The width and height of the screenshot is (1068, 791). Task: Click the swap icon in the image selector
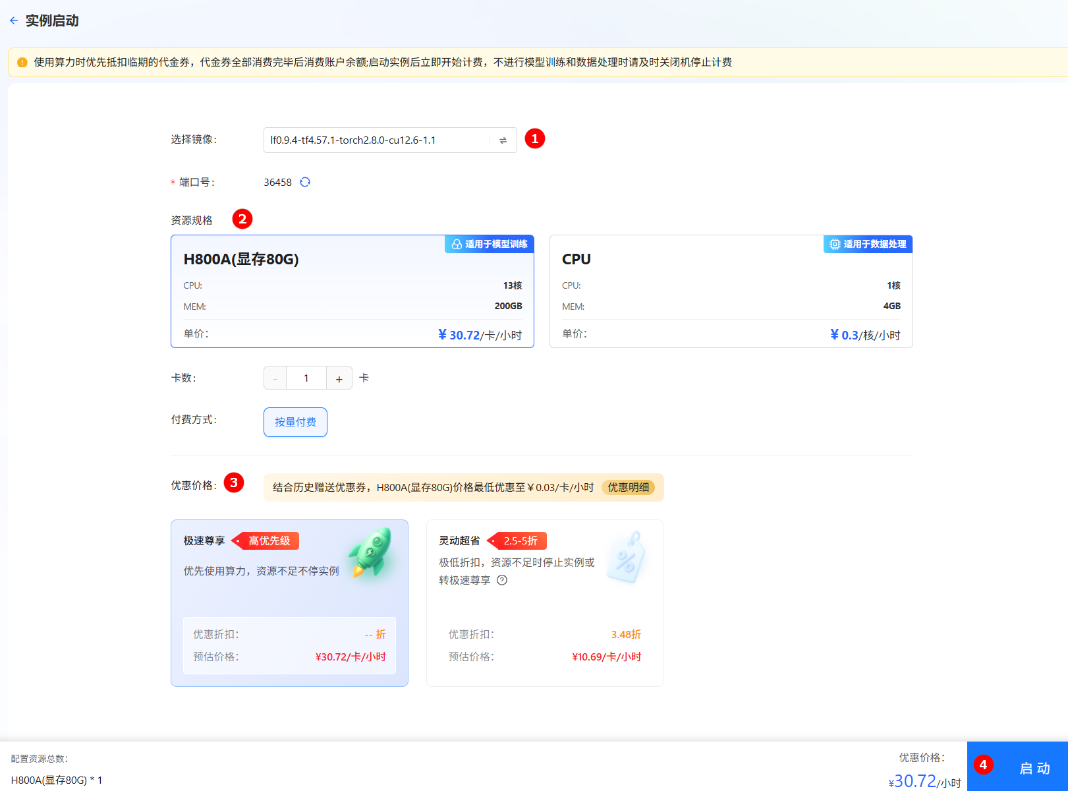click(x=503, y=140)
